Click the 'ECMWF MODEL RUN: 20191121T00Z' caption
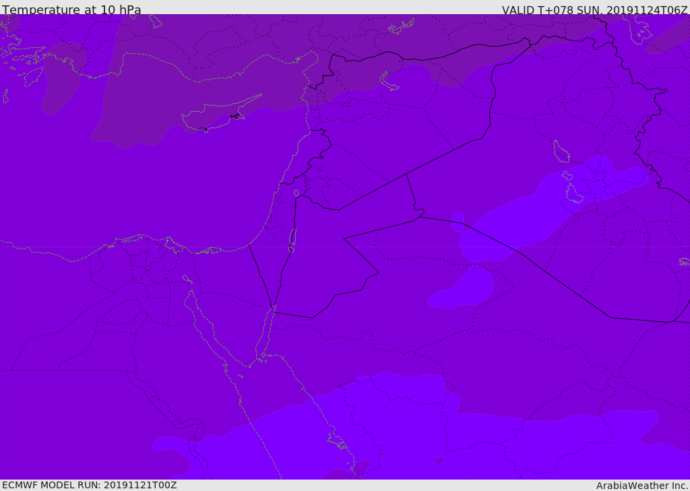This screenshot has width=690, height=491. tap(90, 485)
